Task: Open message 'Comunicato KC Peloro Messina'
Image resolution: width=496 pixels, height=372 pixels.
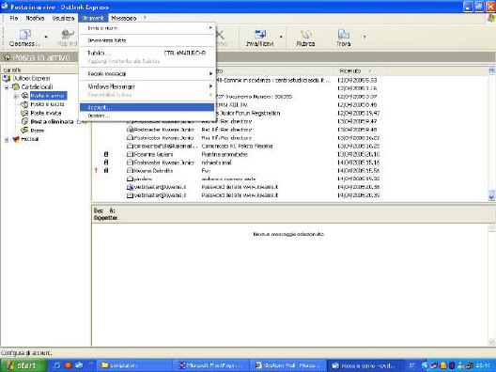Action: [237, 147]
